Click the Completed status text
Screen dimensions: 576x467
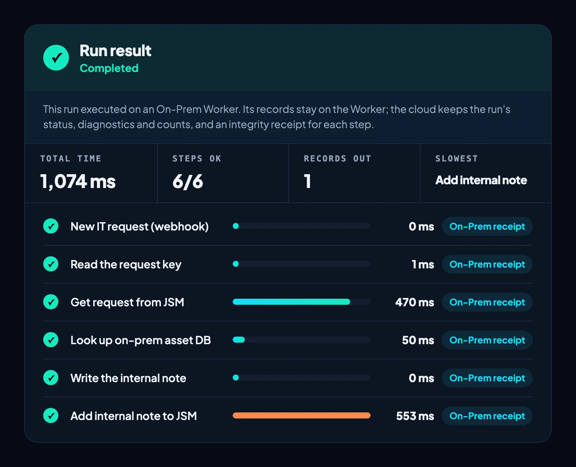[109, 68]
